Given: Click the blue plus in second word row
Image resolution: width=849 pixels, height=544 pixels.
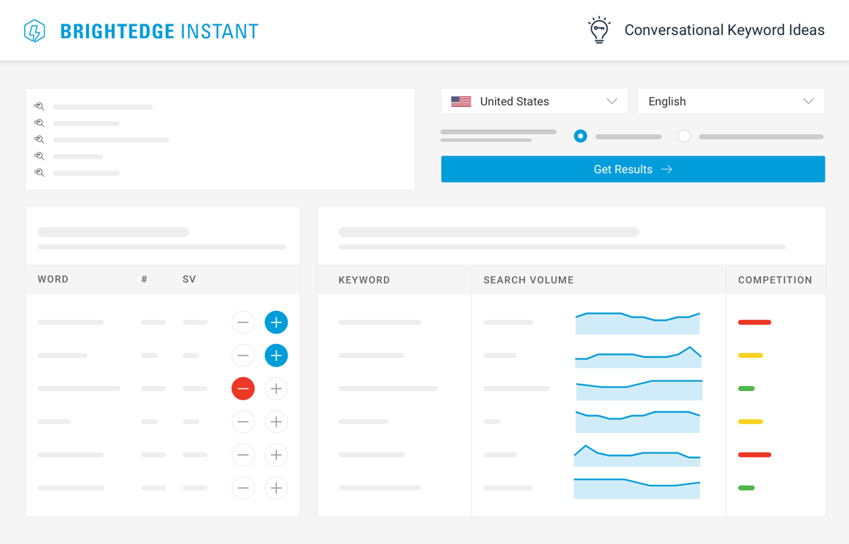Looking at the screenshot, I should click(x=276, y=355).
